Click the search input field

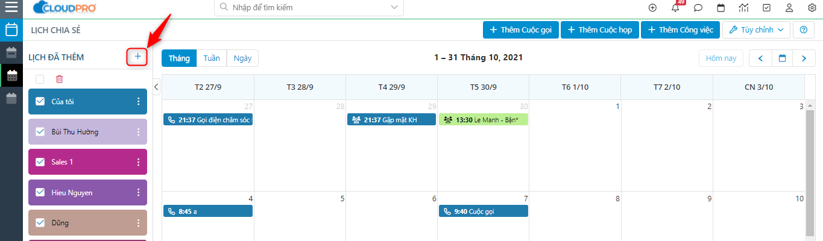point(309,8)
